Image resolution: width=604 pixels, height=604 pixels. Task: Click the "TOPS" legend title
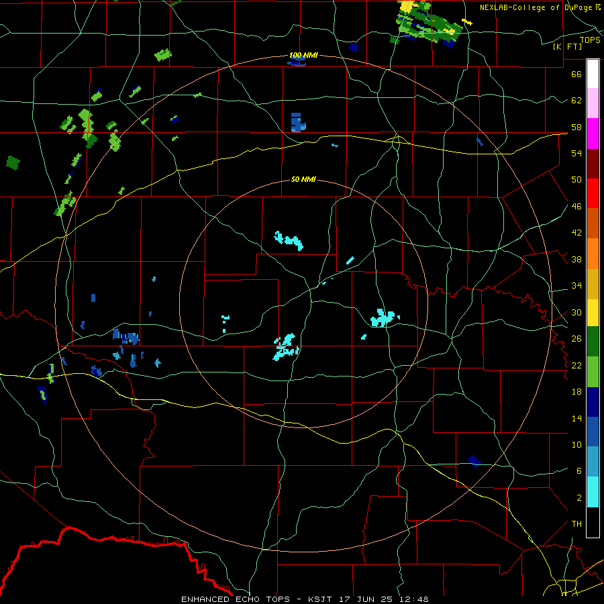tap(590, 40)
